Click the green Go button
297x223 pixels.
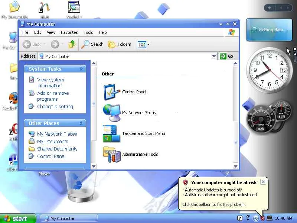point(226,56)
